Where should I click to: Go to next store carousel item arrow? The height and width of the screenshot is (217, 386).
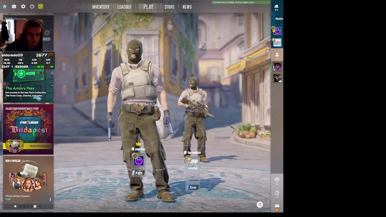[x=40, y=206]
